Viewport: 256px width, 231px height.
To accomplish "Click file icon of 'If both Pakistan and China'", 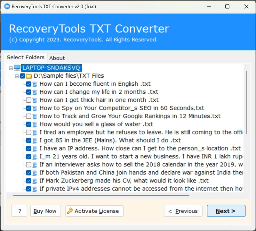I will [x=35, y=173].
